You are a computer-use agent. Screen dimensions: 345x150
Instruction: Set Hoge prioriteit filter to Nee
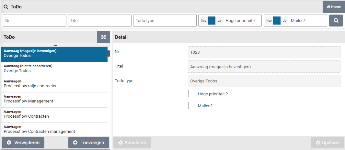[203, 21]
